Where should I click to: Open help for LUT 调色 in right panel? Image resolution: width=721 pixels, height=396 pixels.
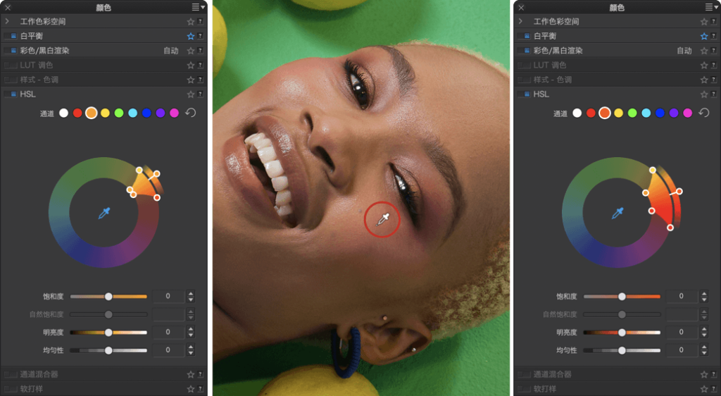[713, 66]
